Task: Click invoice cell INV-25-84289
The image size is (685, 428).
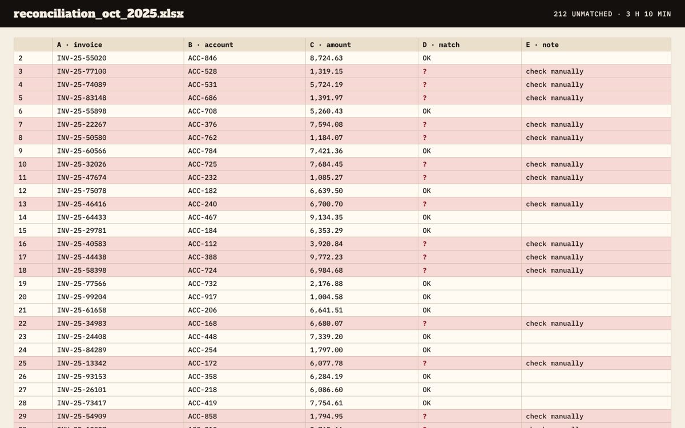Action: click(x=118, y=350)
